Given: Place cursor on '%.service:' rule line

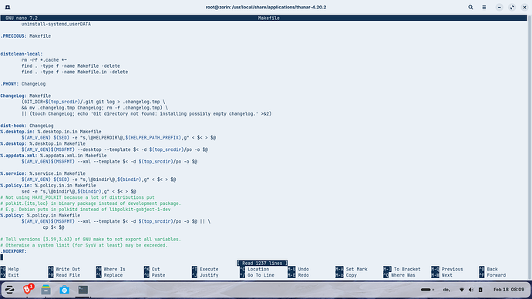Looking at the screenshot, I should coord(42,173).
